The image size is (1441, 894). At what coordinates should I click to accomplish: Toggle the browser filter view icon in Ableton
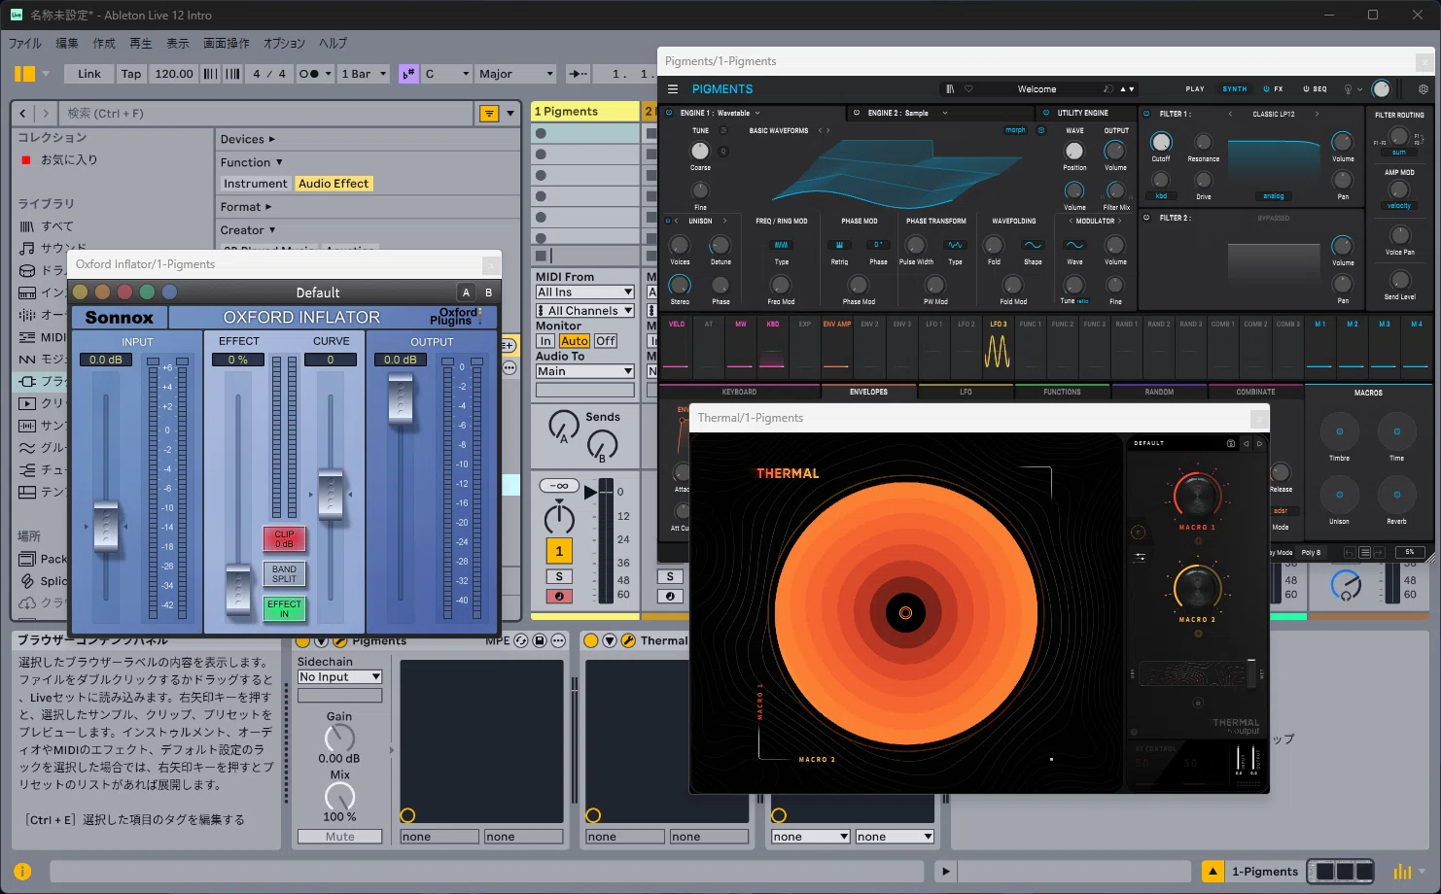(x=490, y=114)
